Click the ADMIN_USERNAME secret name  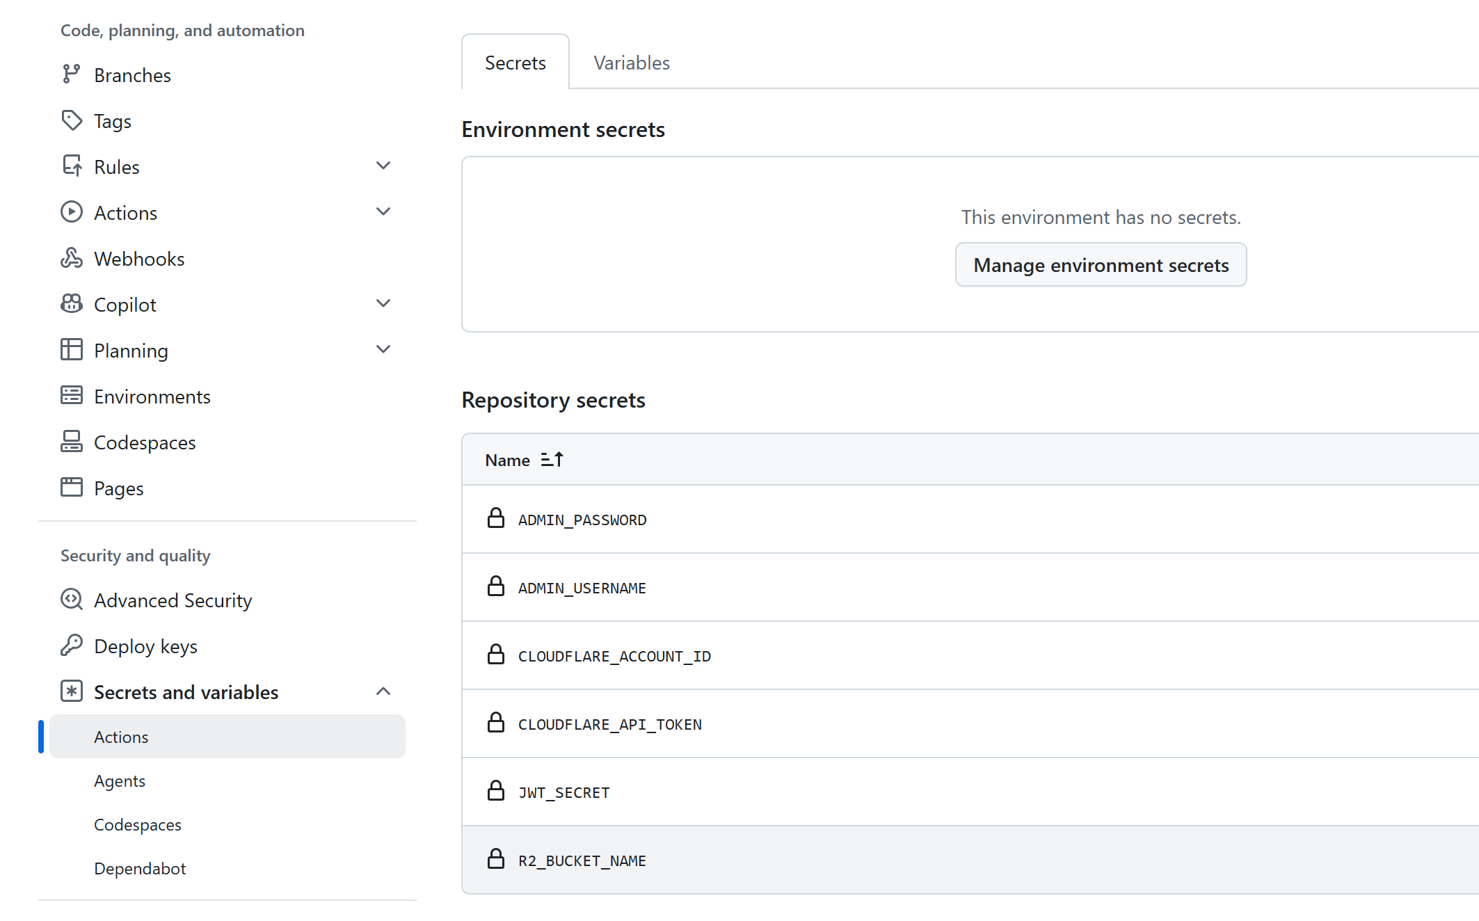click(582, 588)
